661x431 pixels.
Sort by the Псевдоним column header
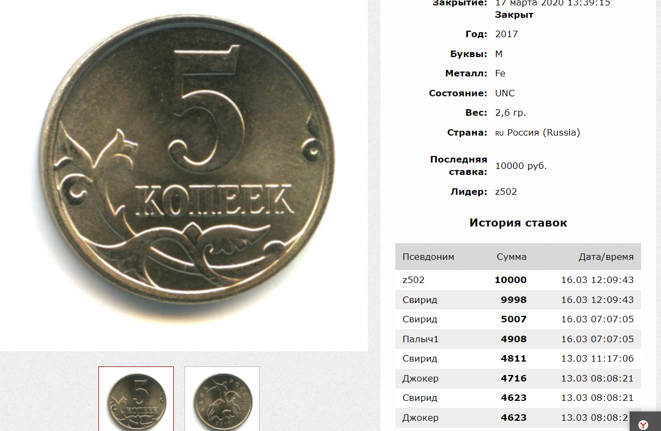click(429, 257)
